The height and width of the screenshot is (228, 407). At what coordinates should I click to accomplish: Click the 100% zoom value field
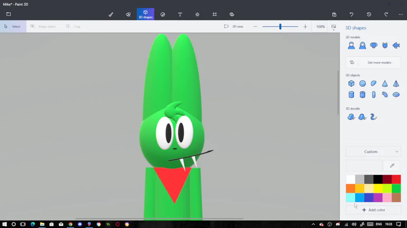point(320,27)
